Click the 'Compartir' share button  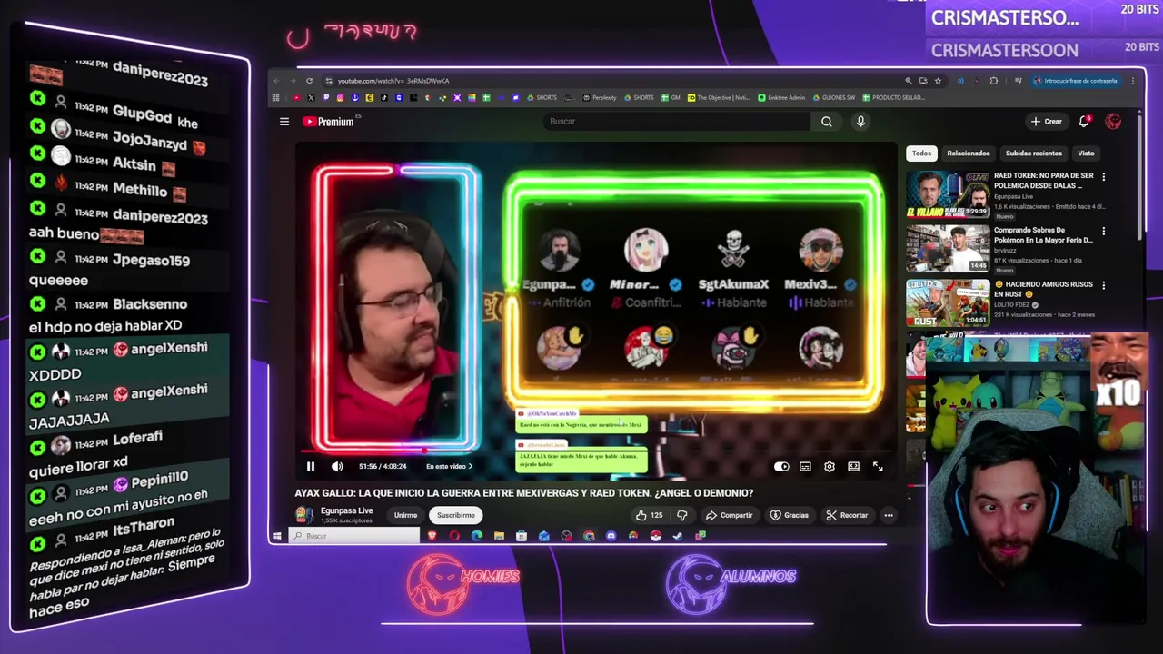[x=729, y=515]
